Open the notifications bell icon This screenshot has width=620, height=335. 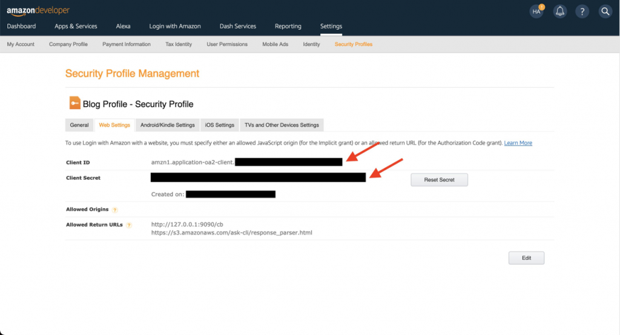(x=559, y=12)
